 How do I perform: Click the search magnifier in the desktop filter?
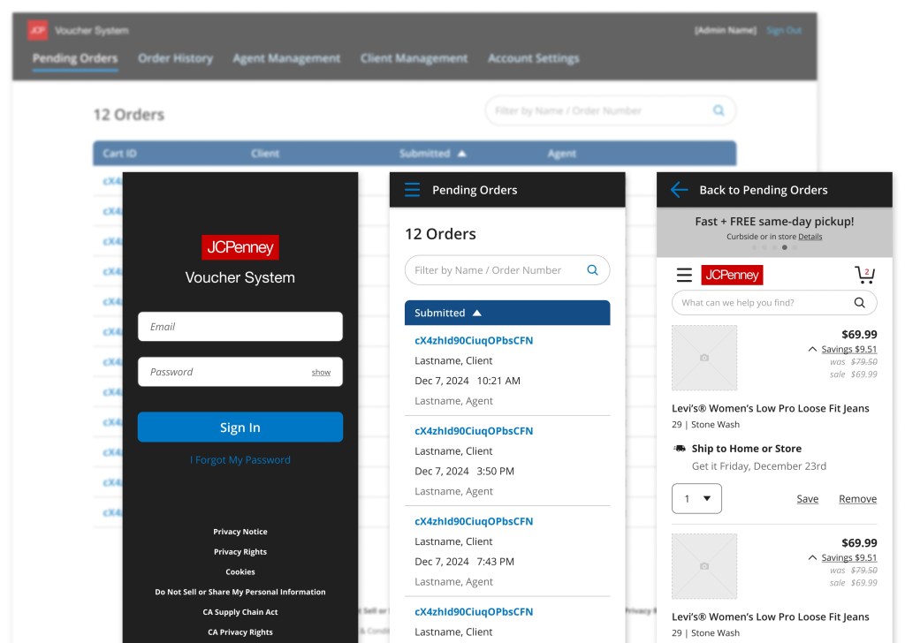click(719, 110)
